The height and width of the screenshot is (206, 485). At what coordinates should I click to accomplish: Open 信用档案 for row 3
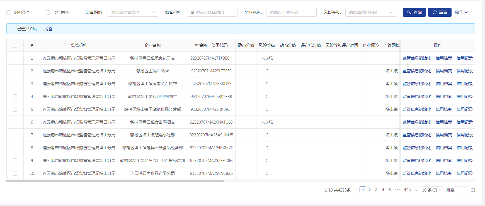444,84
